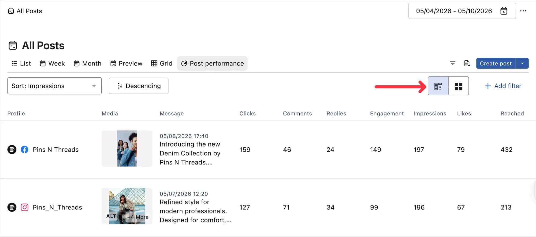Expand the Create post dropdown arrow

522,63
